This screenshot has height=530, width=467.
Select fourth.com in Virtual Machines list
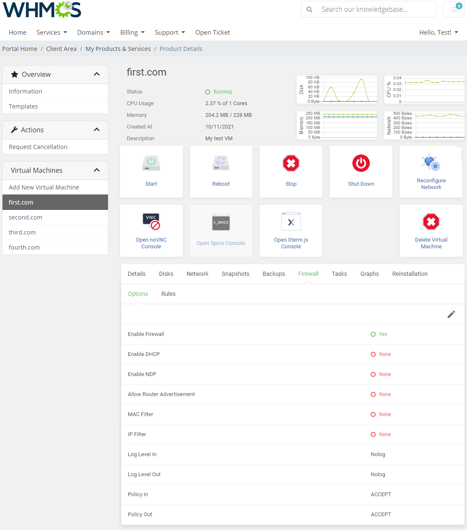[55, 247]
